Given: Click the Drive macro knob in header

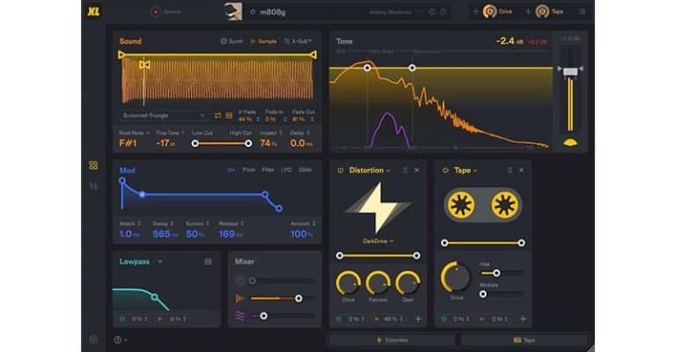Looking at the screenshot, I should pyautogui.click(x=489, y=11).
